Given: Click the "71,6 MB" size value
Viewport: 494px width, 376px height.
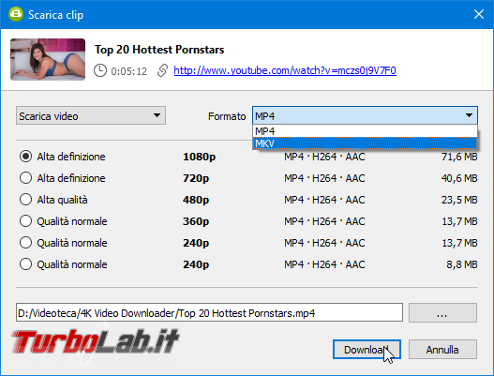Looking at the screenshot, I should pyautogui.click(x=459, y=157).
